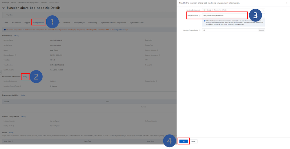Click the Cancel button
This screenshot has width=290, height=149.
click(x=193, y=141)
